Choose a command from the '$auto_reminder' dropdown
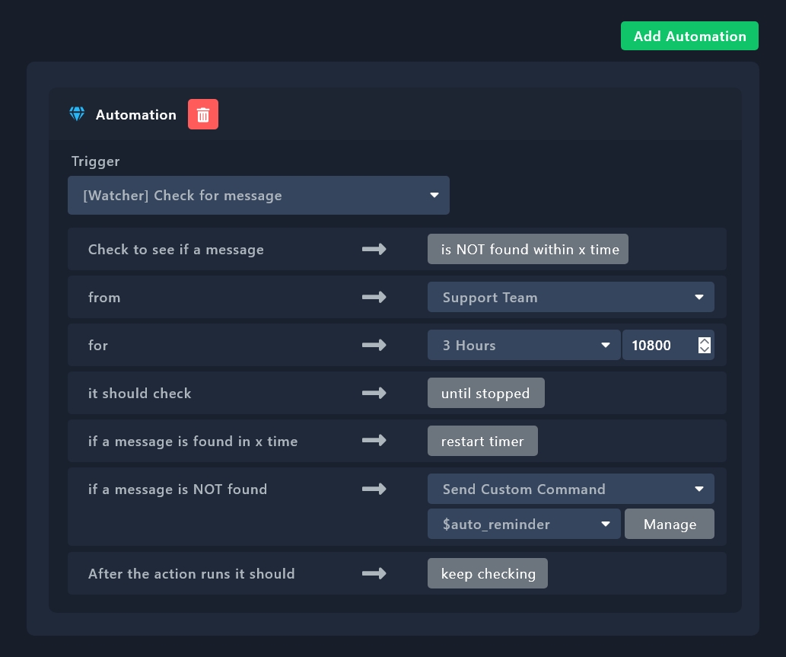 coord(523,524)
